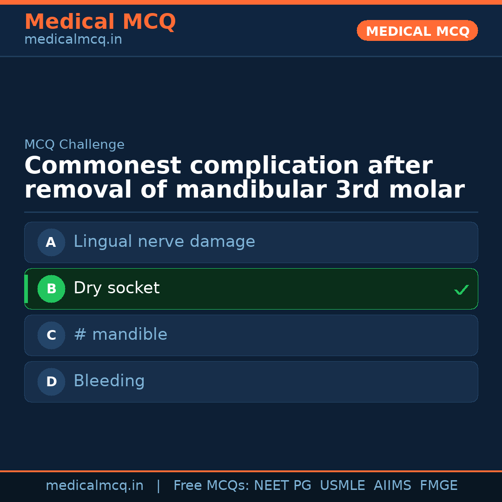
Task: Click the green checkmark on Dry socket
Action: click(x=461, y=290)
